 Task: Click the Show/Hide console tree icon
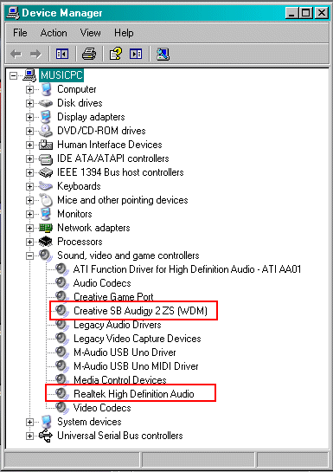pos(62,55)
